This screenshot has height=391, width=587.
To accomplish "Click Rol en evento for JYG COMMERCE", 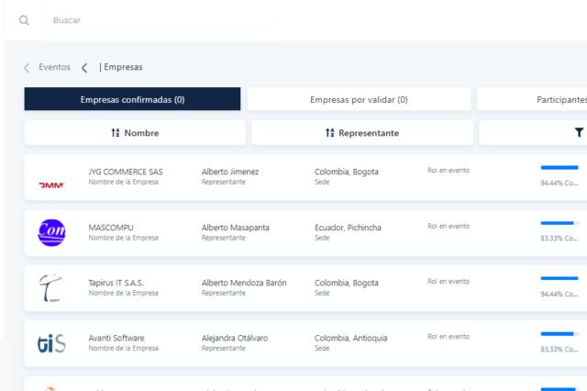I will (x=449, y=171).
